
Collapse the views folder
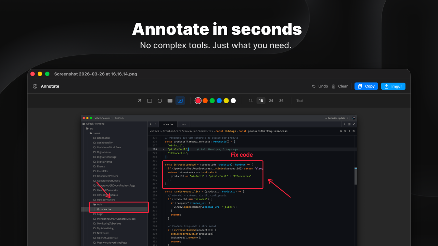point(94,133)
